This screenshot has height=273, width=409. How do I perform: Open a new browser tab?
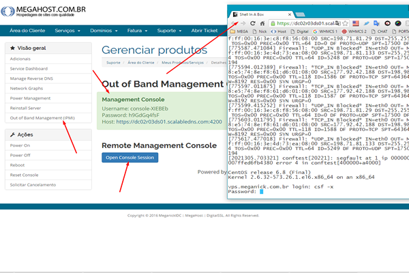point(300,14)
